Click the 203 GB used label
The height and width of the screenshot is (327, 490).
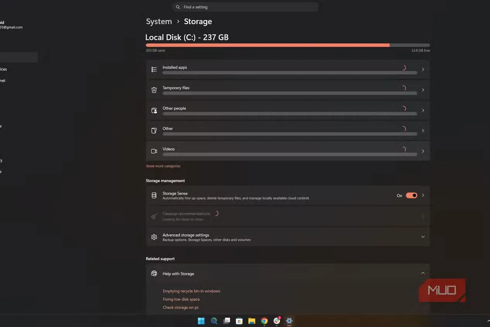pos(155,51)
